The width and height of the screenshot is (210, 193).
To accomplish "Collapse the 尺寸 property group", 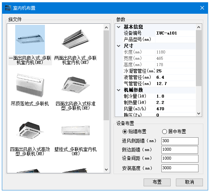I will (118, 46).
